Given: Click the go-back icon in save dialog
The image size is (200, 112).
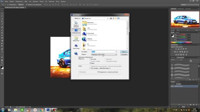Looking at the screenshot, I should click(x=111, y=18).
